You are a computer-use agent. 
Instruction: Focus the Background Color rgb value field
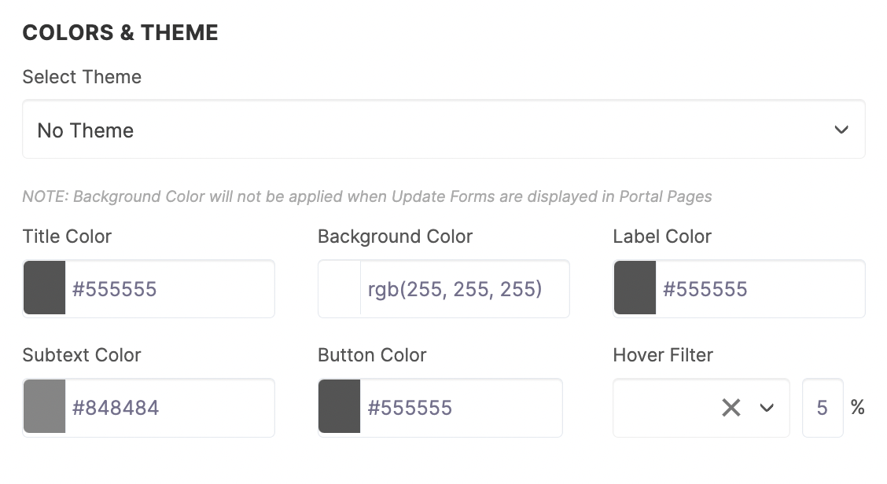pyautogui.click(x=463, y=289)
